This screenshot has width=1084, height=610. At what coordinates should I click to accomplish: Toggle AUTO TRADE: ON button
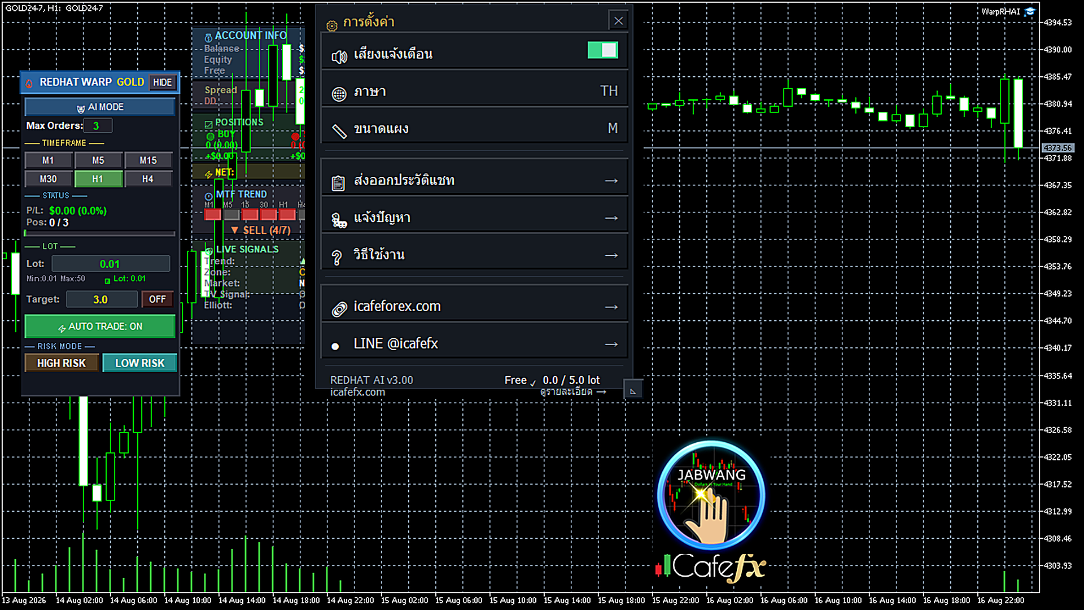(100, 326)
